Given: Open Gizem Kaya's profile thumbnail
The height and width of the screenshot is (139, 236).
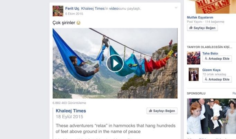Looking at the screenshot, I should point(194,74).
